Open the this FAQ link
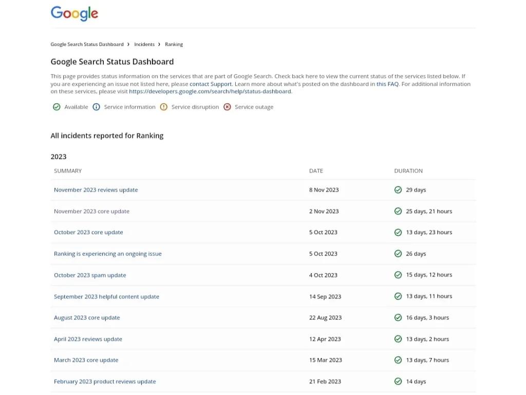 click(x=387, y=84)
